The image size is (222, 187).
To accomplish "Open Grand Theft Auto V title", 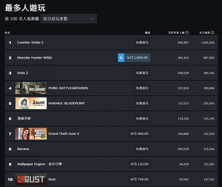I will 64,134.
